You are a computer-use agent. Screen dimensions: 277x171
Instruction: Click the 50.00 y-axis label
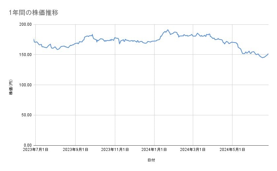(26, 115)
